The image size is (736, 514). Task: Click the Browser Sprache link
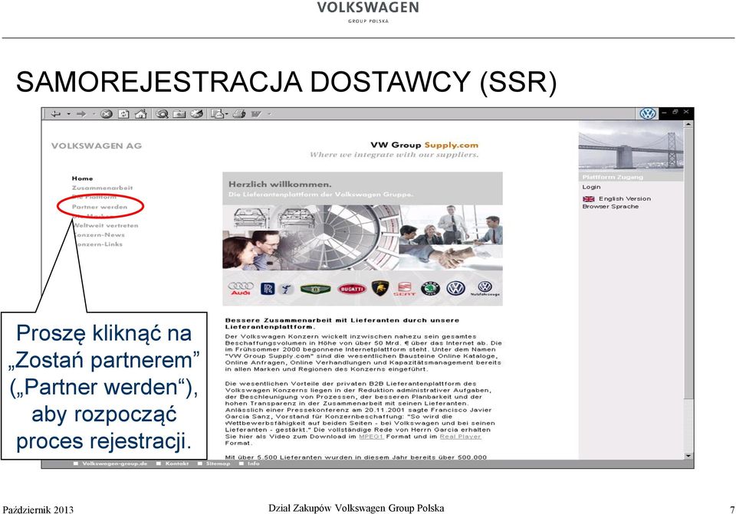(x=610, y=206)
